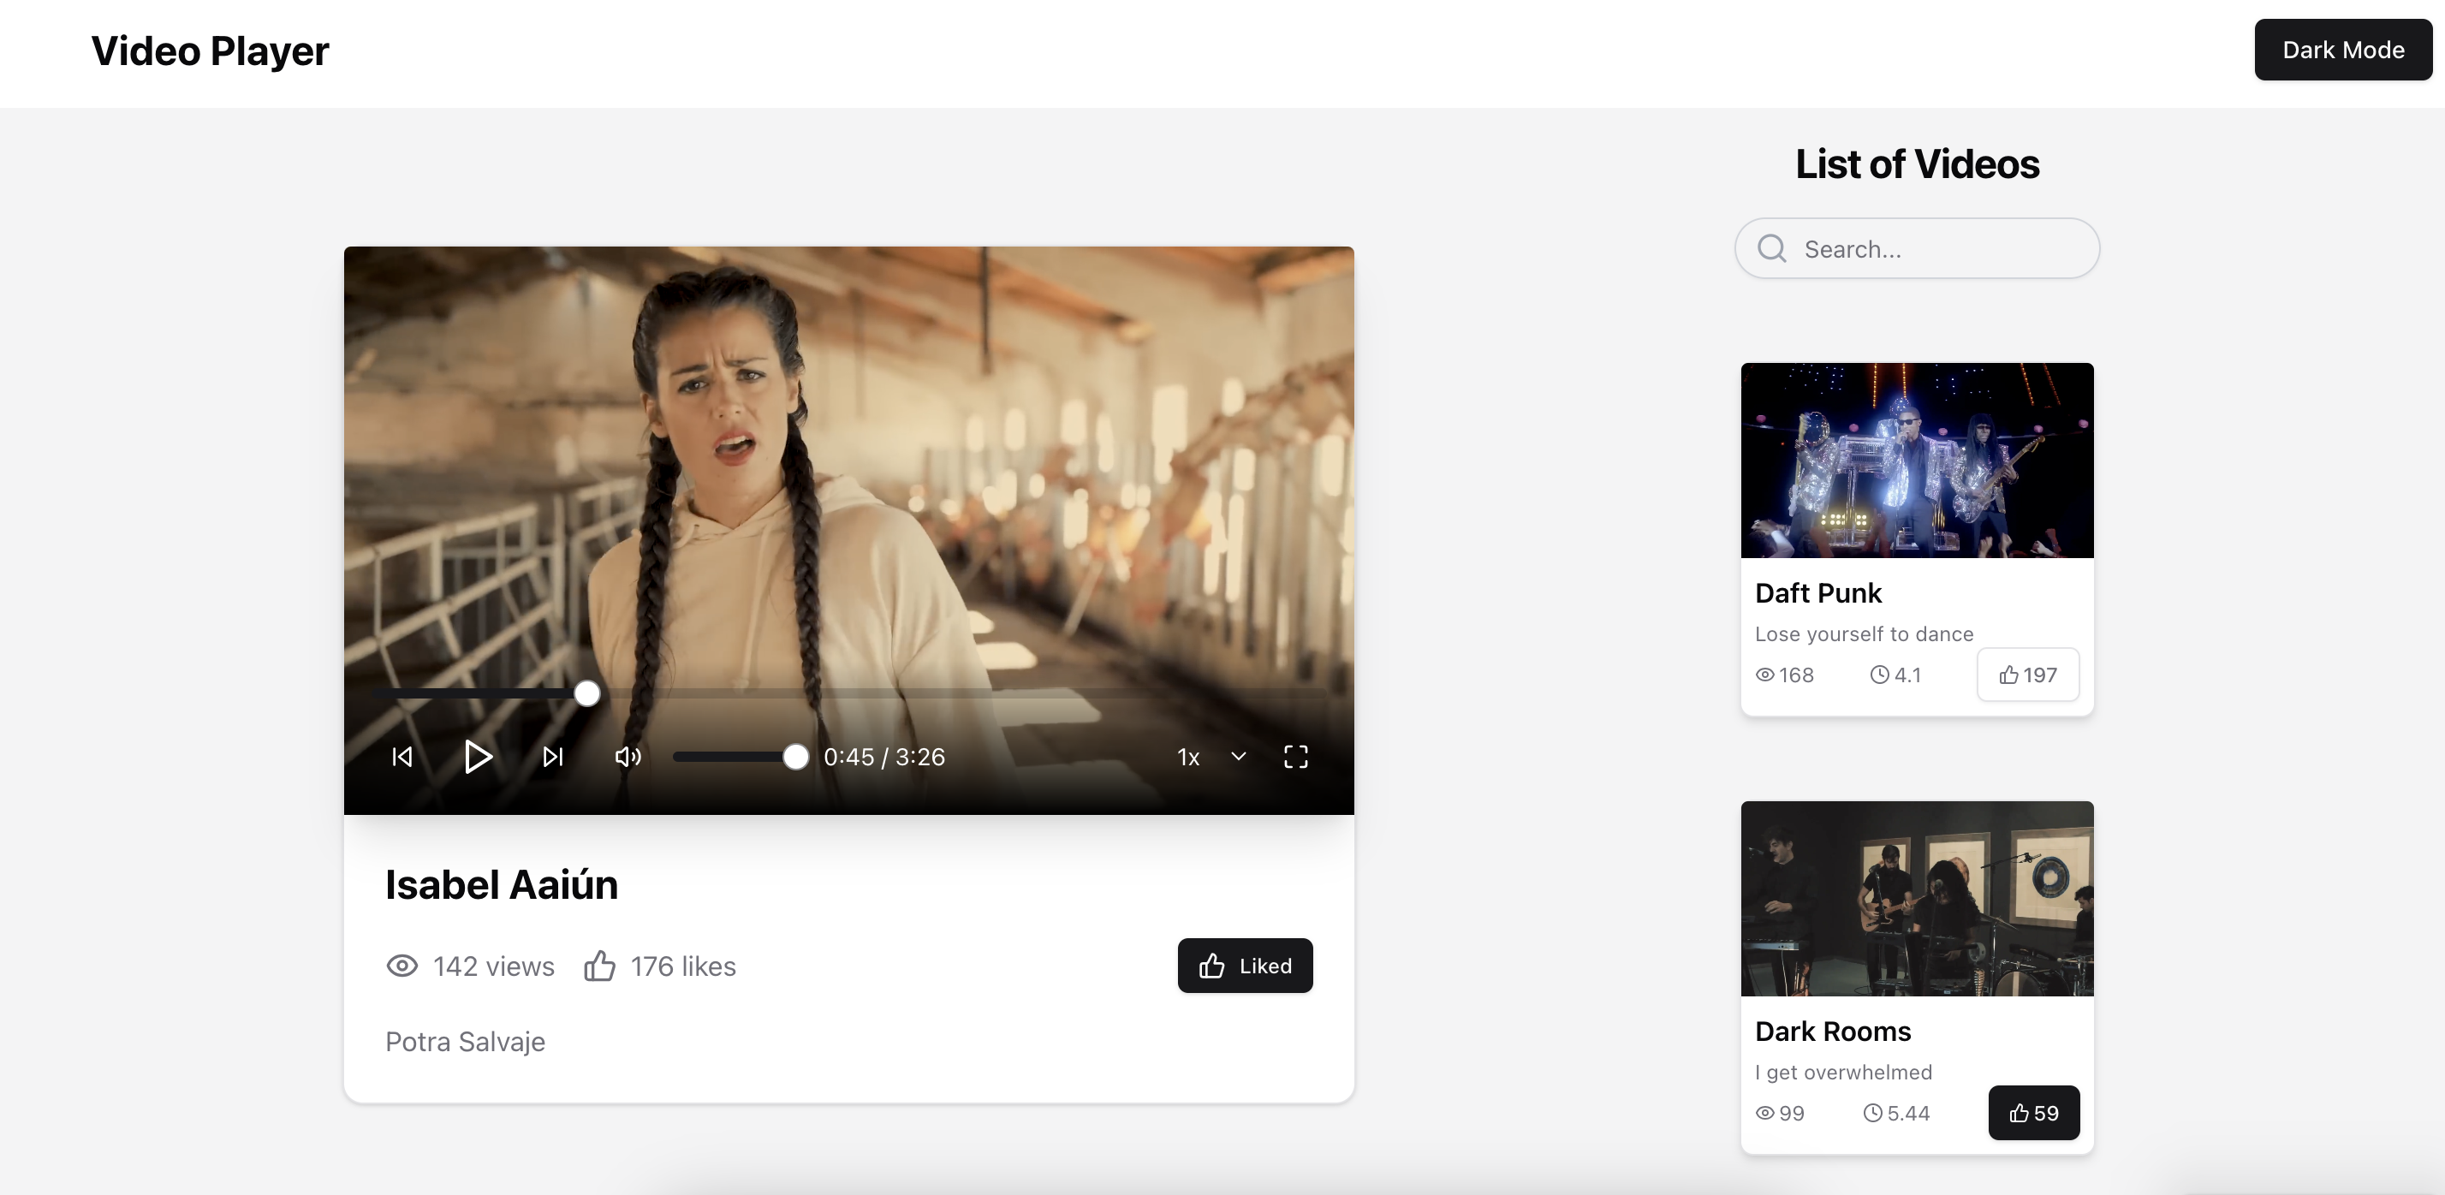The width and height of the screenshot is (2445, 1195).
Task: Click the Daft Punk title
Action: coord(1817,593)
